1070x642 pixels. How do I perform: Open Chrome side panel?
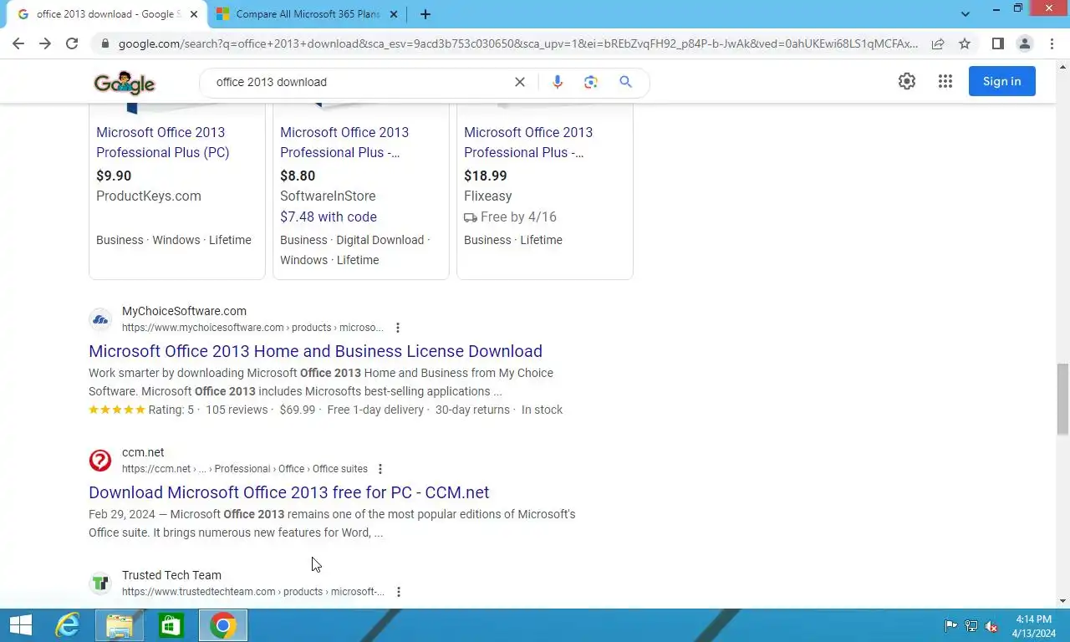point(997,43)
